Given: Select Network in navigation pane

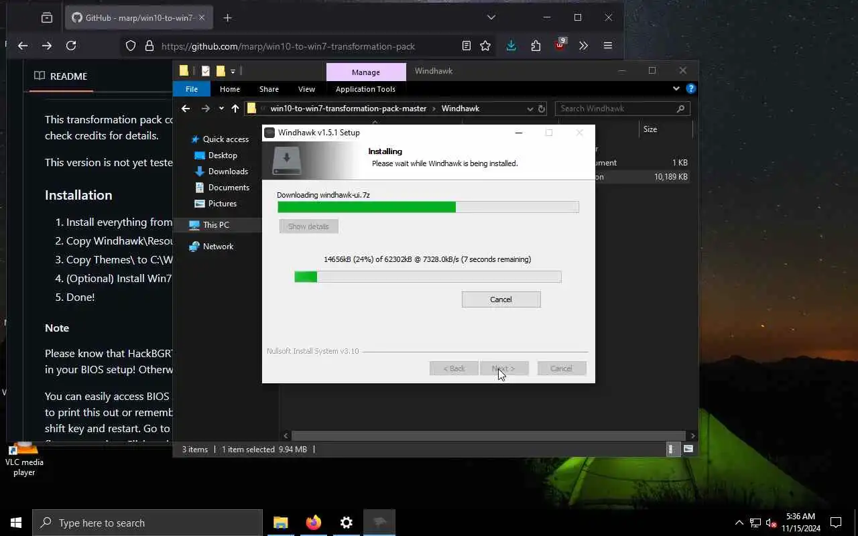Looking at the screenshot, I should coord(218,247).
